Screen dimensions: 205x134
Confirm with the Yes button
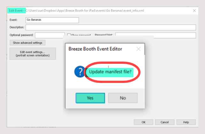90,98
